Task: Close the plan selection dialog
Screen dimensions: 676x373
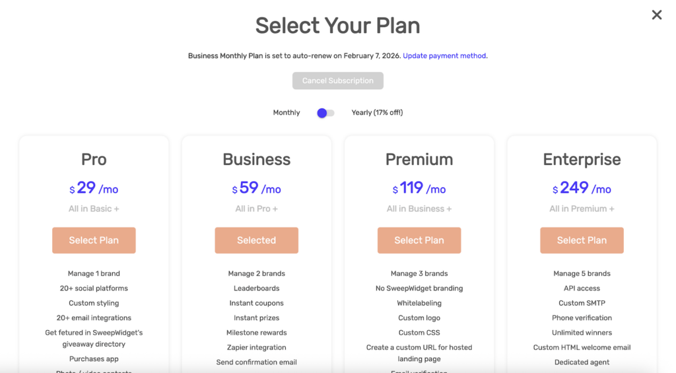Action: 656,15
